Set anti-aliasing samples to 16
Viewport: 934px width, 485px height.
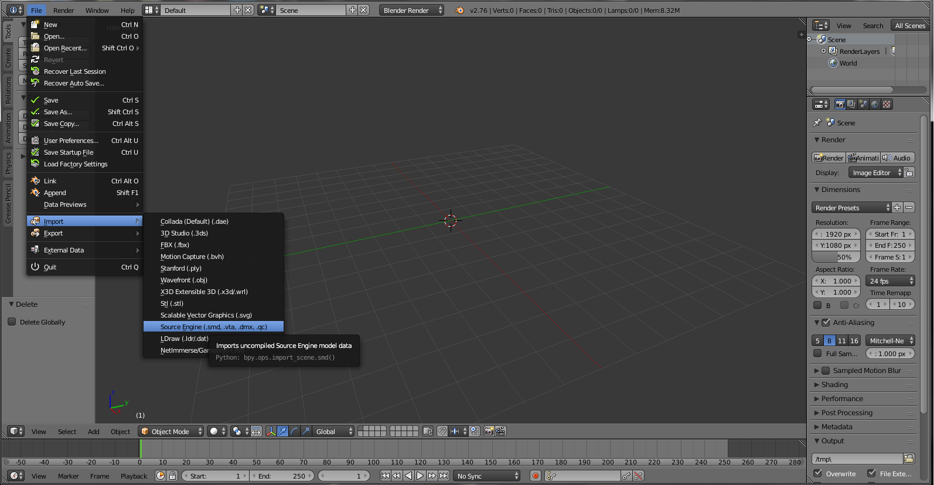pos(854,340)
